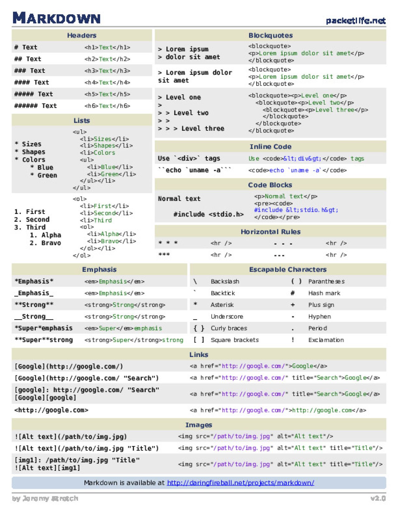Select the Inline Code section heading
This screenshot has width=398, height=515.
coord(271,146)
